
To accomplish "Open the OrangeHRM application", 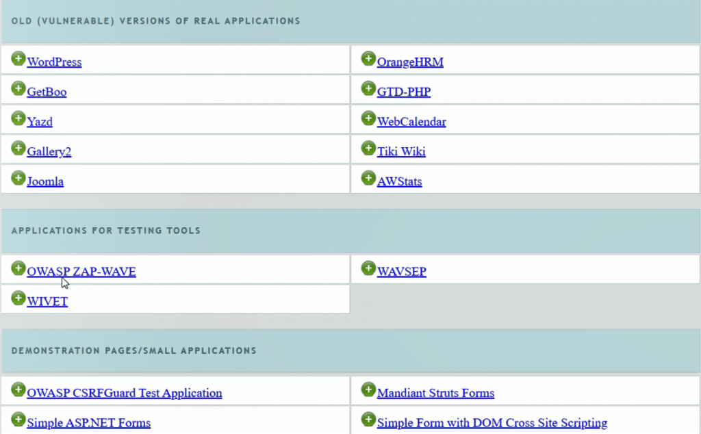I will click(409, 62).
